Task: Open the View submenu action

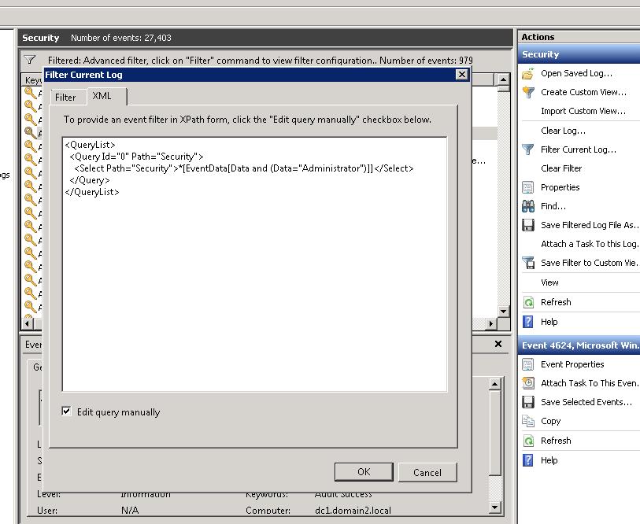Action: 549,282
